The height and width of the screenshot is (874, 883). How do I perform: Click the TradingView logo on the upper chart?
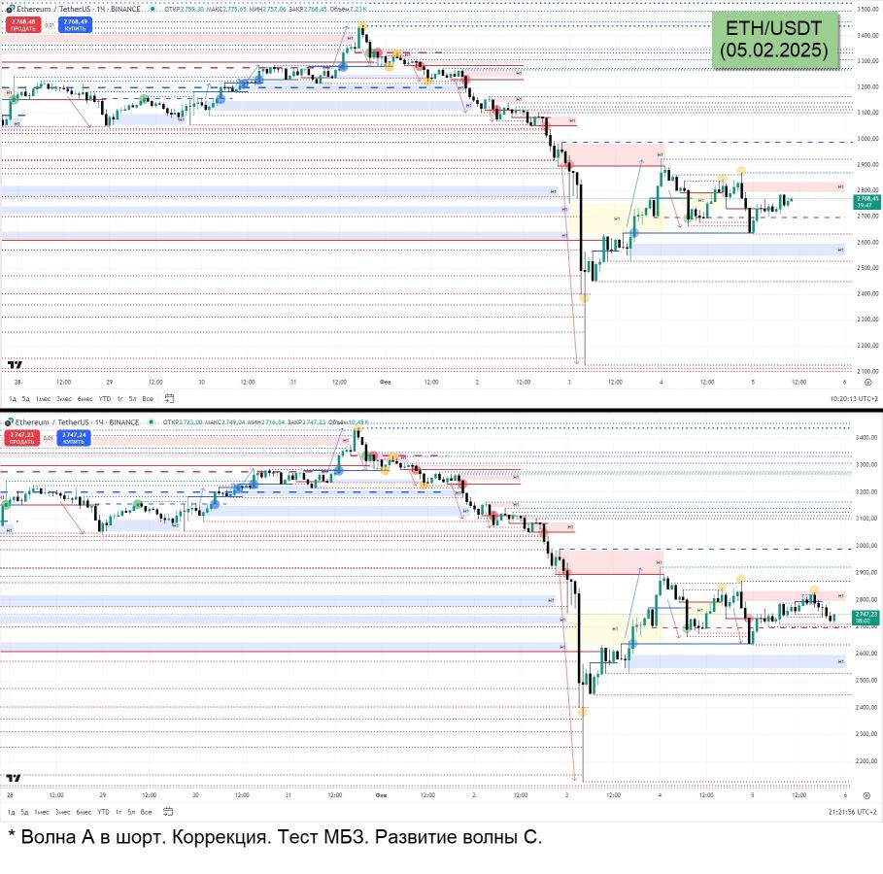tap(15, 365)
